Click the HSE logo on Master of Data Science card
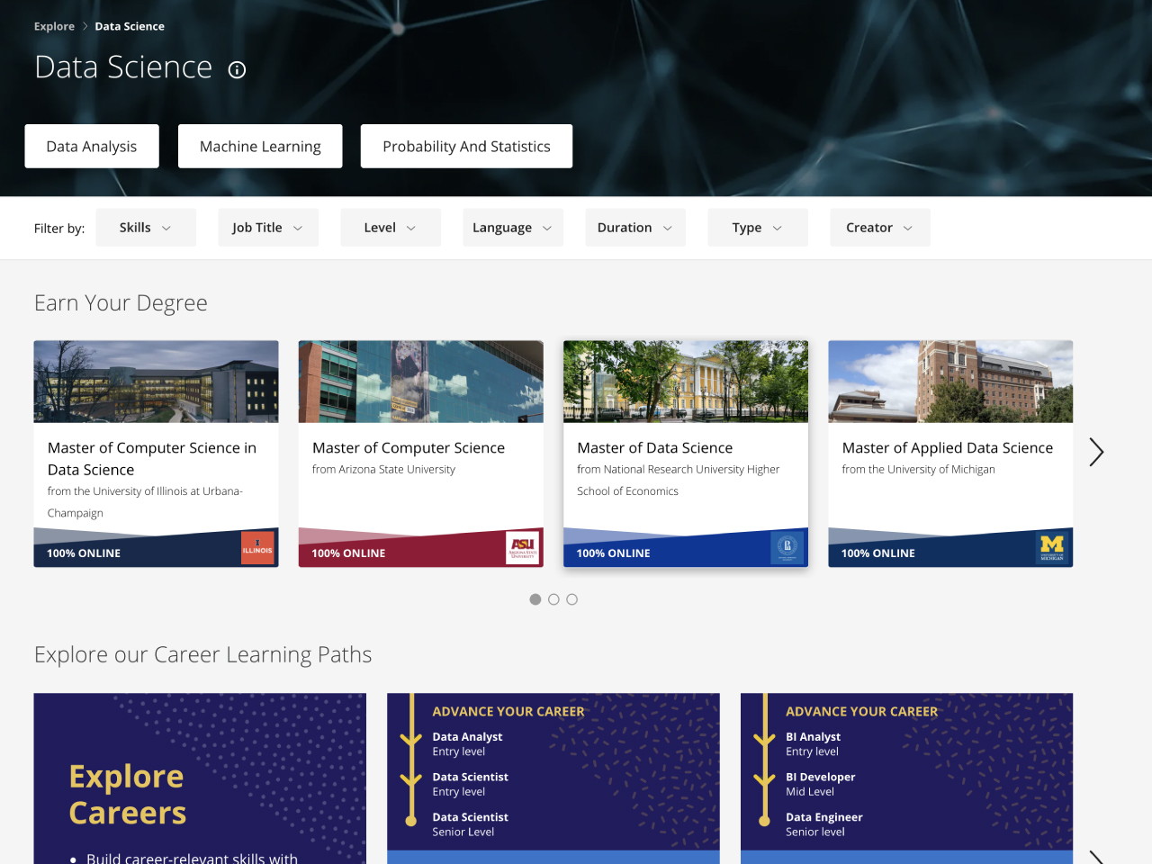Screen dimensions: 1152x864 [x=787, y=548]
